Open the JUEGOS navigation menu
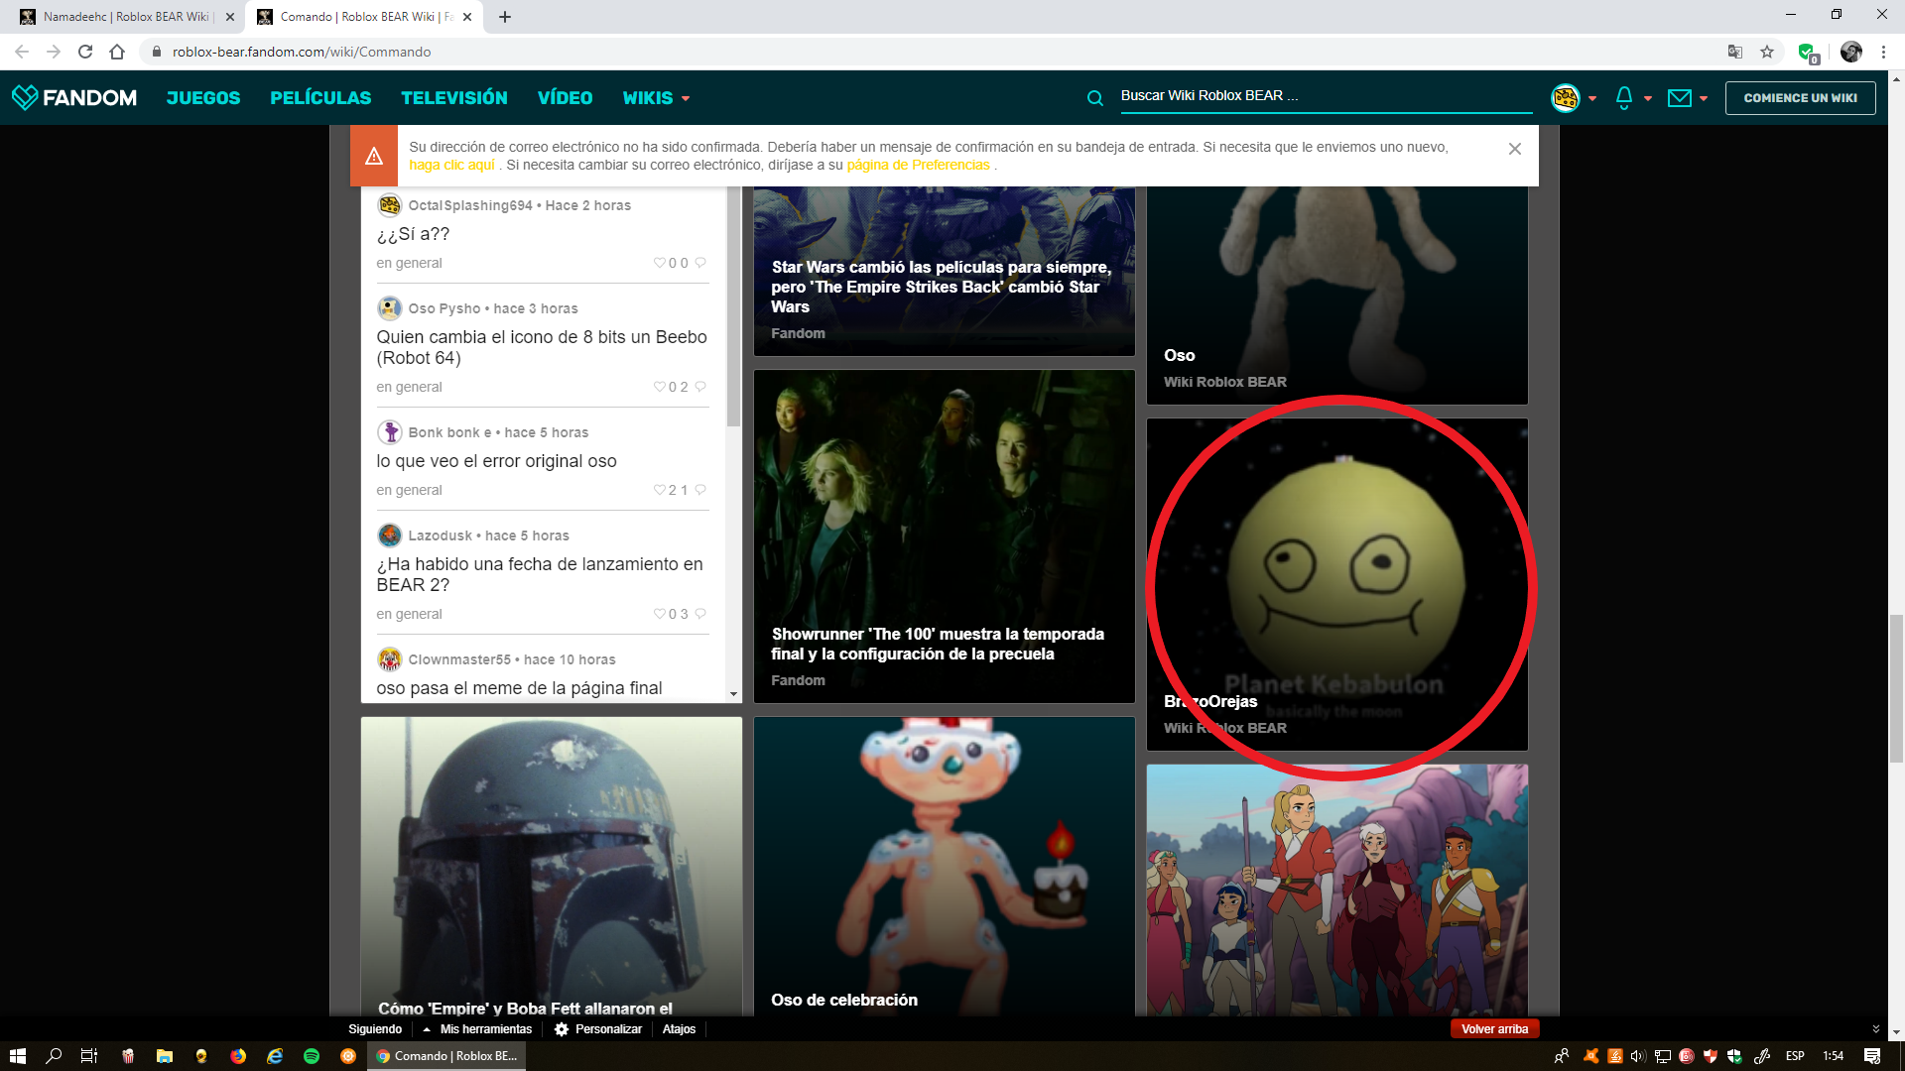Viewport: 1905px width, 1071px height. pyautogui.click(x=203, y=98)
